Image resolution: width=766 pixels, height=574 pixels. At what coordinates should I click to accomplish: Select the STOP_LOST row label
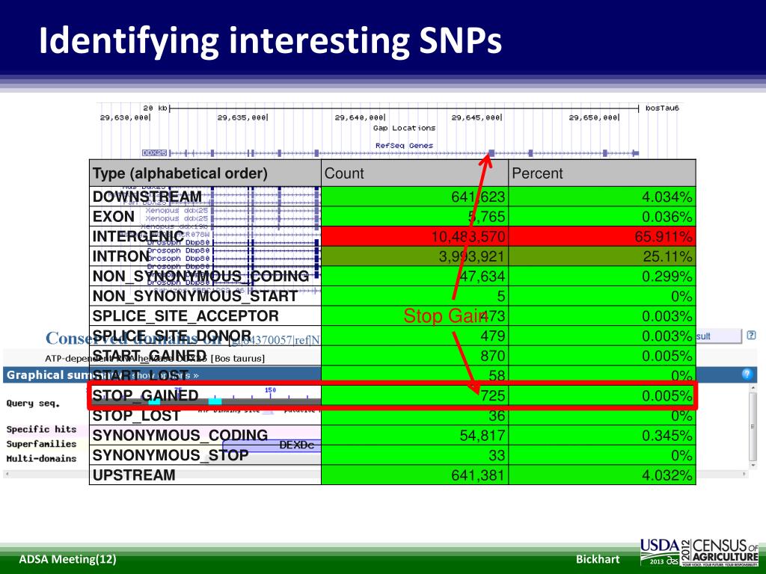point(136,416)
